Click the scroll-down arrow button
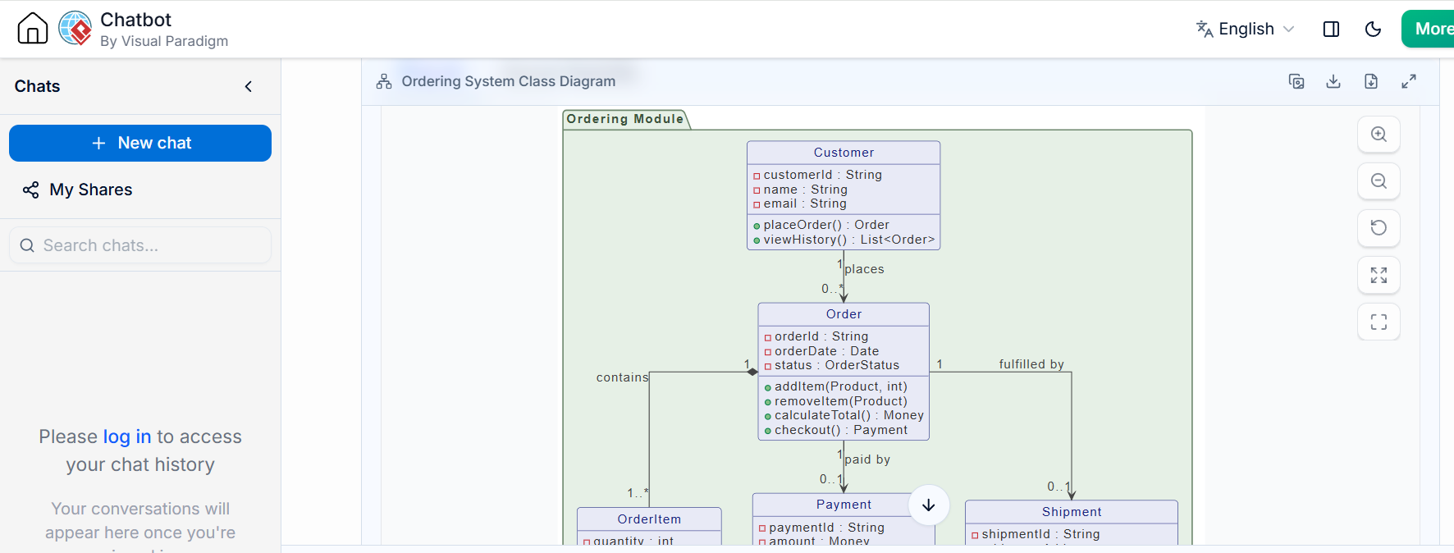1454x553 pixels. click(929, 505)
